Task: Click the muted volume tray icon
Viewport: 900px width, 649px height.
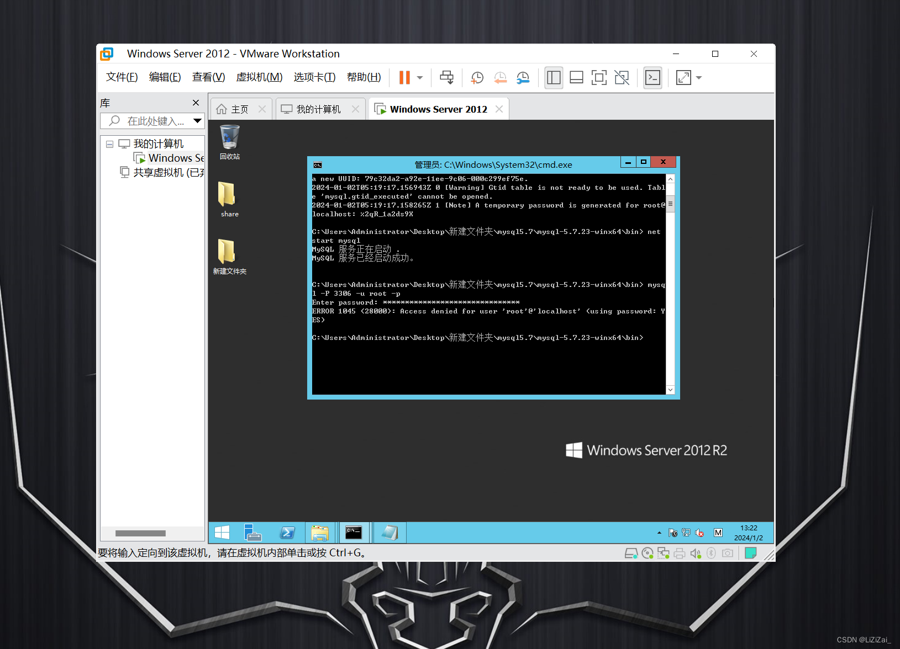Action: (699, 533)
